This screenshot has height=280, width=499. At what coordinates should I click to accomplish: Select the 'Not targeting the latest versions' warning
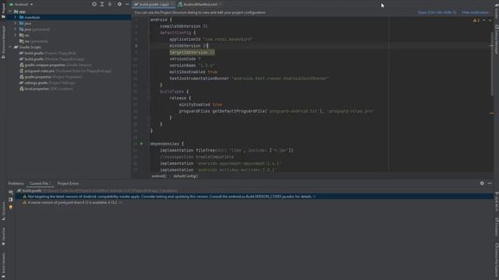[x=254, y=197]
